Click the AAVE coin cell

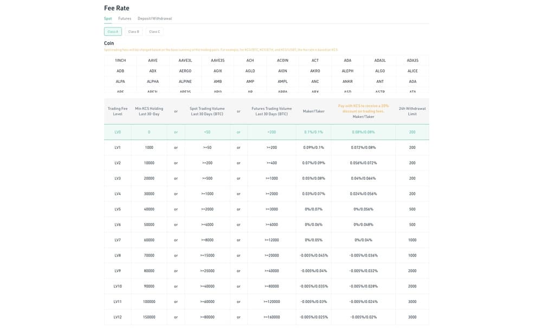(153, 61)
